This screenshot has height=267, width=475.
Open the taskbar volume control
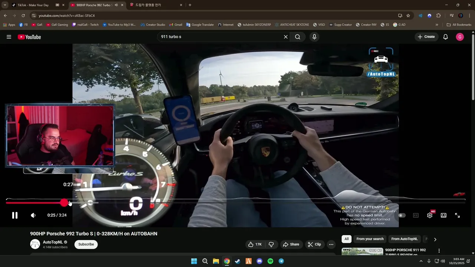point(443,261)
